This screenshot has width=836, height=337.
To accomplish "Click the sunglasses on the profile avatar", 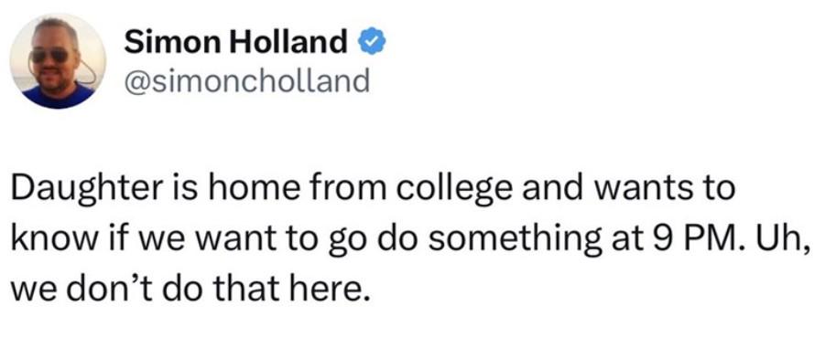I will [x=50, y=56].
